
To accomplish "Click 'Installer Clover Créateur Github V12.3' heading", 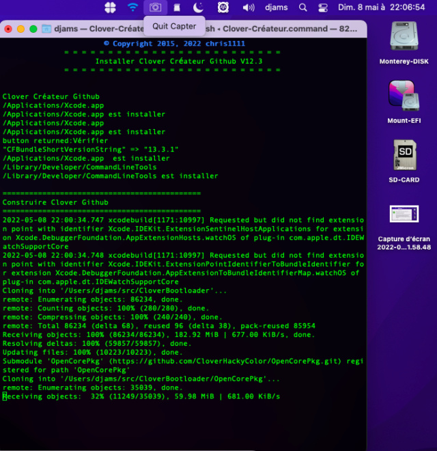I will (x=178, y=61).
